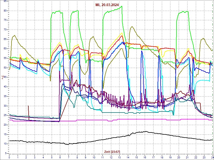
Task: Click the 85 value on temperature axis
Action: [x=5, y=1]
